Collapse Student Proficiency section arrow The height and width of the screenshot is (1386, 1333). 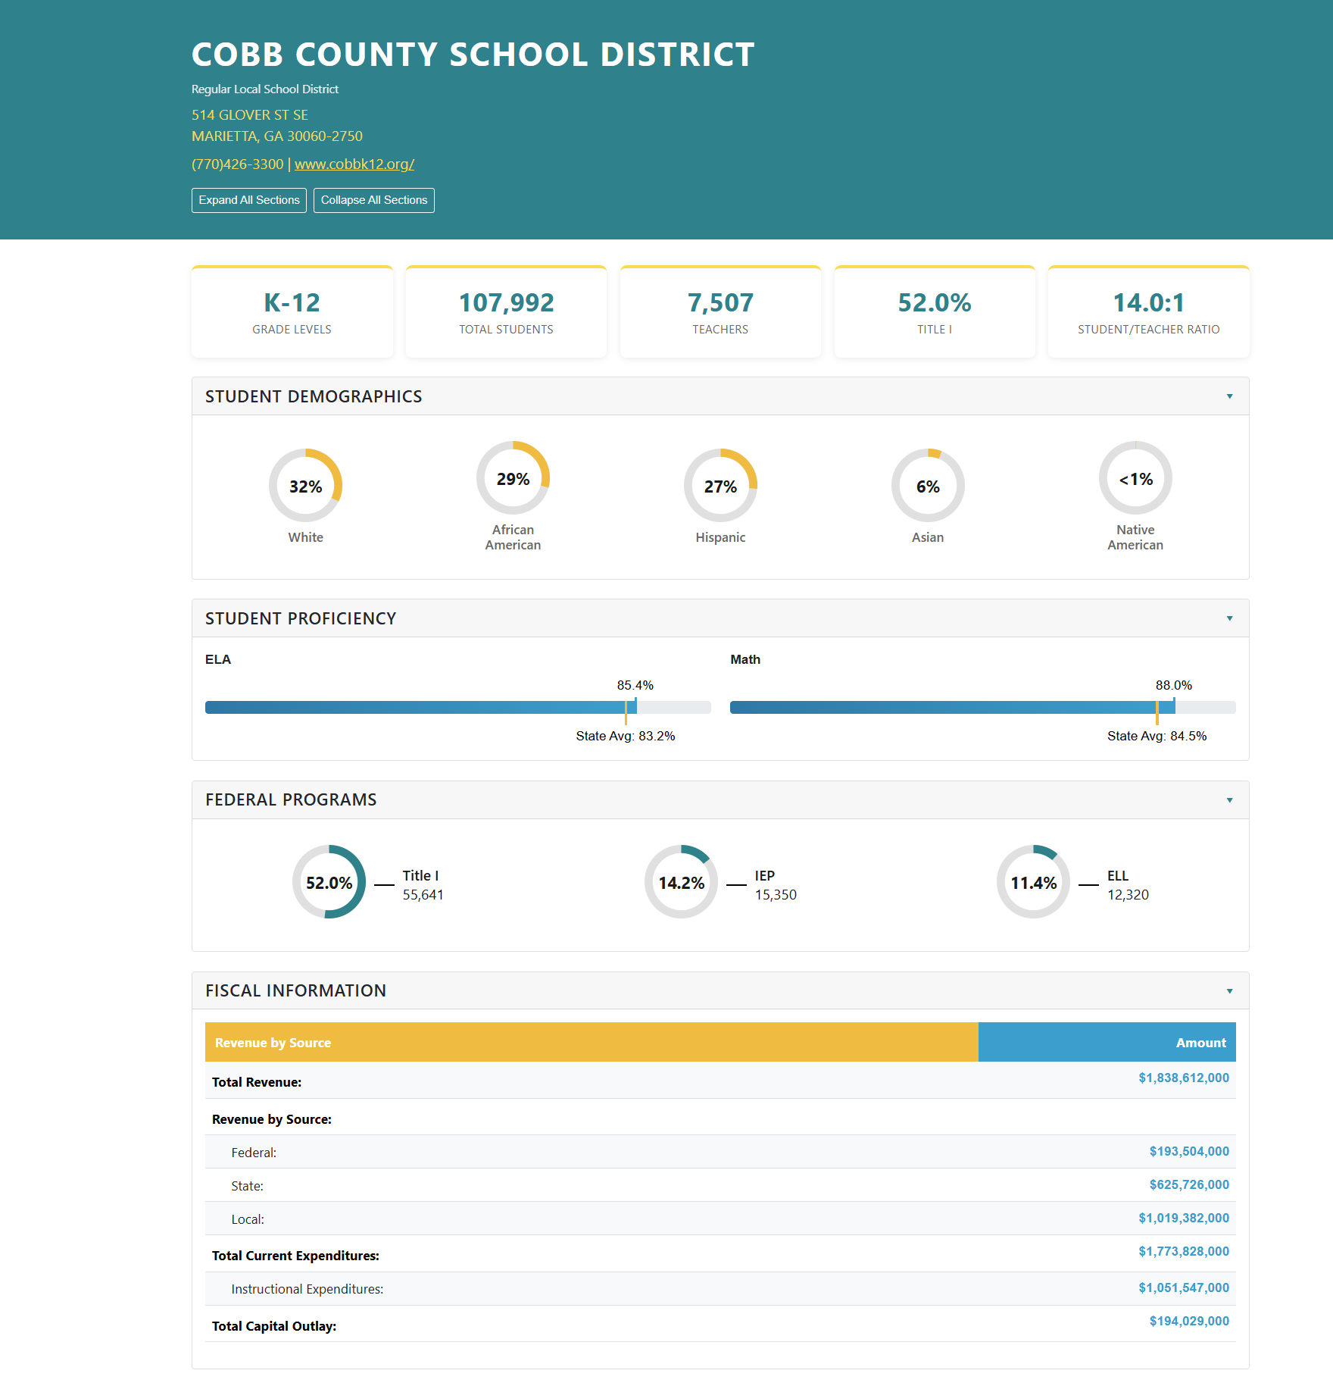pyautogui.click(x=1229, y=618)
